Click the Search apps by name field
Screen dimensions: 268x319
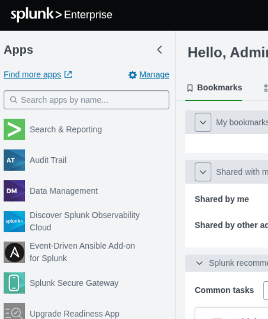tap(87, 100)
